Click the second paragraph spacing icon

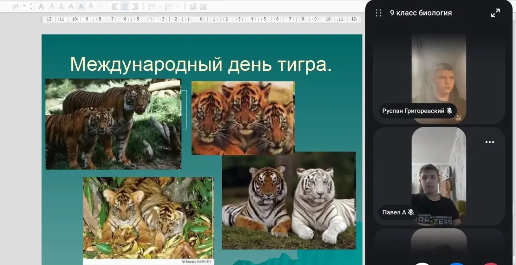203,6
